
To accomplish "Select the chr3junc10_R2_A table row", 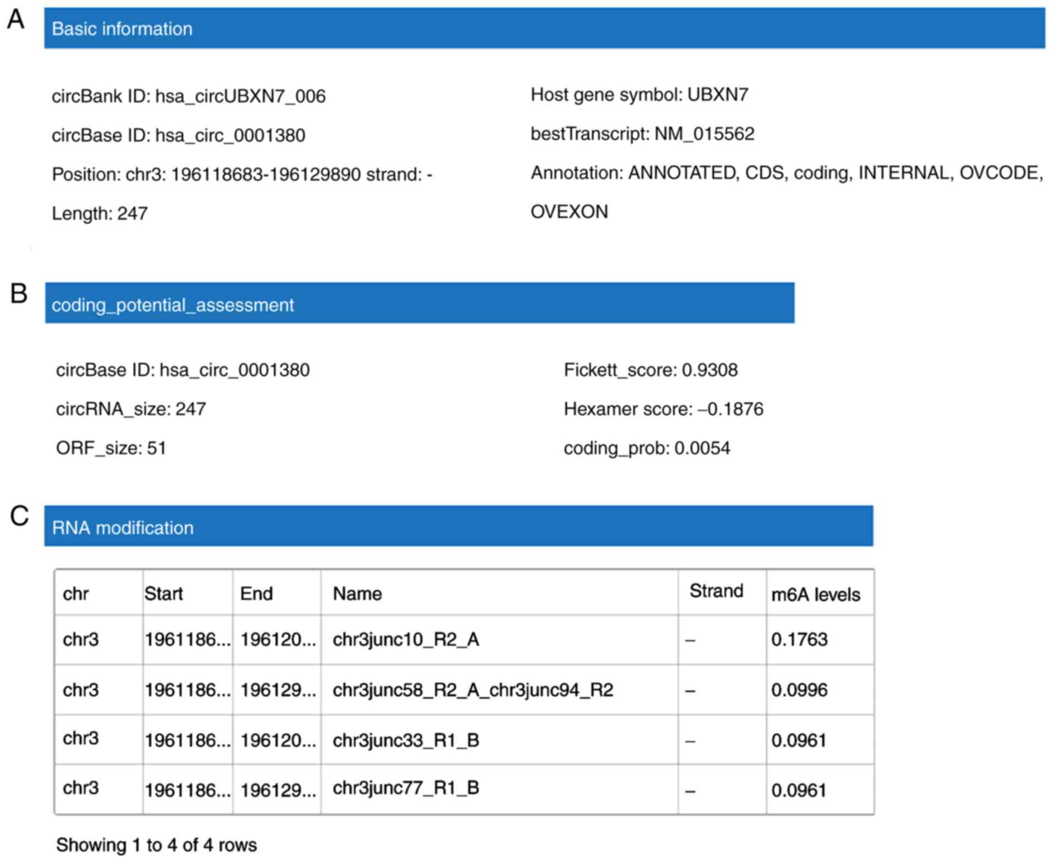I will [x=406, y=639].
